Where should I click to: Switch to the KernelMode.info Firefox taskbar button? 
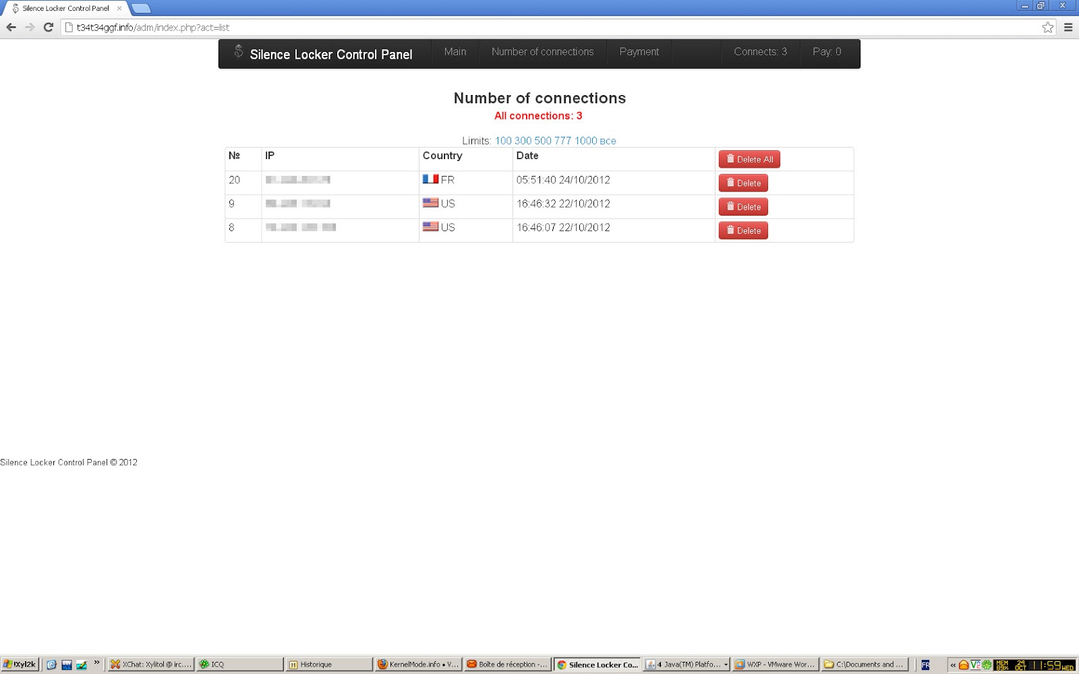(418, 665)
